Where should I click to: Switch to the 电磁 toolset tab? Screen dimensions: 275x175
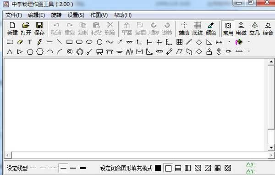[x=241, y=29]
